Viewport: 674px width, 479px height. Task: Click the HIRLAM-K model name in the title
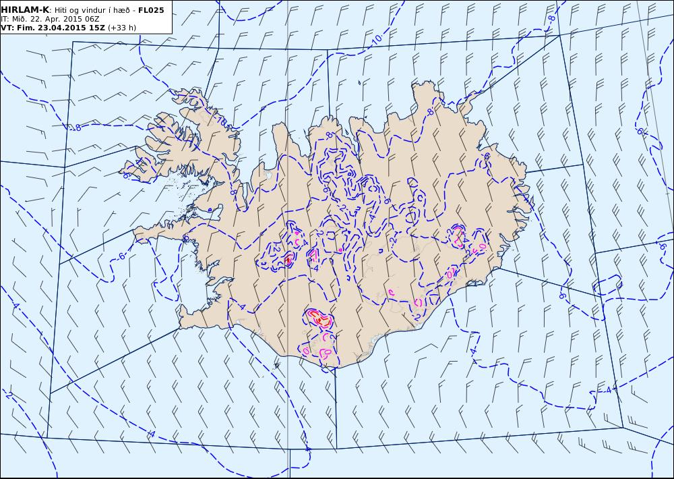(26, 10)
